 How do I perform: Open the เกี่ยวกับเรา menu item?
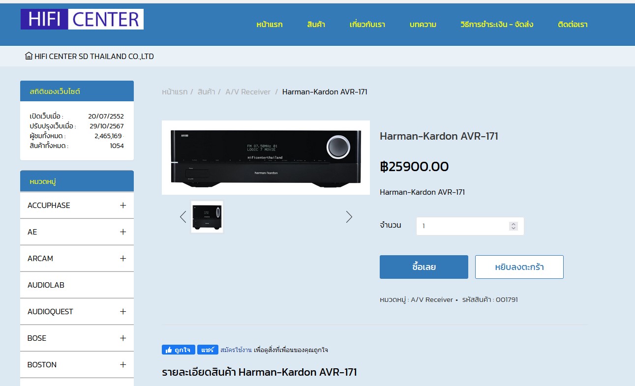(367, 25)
